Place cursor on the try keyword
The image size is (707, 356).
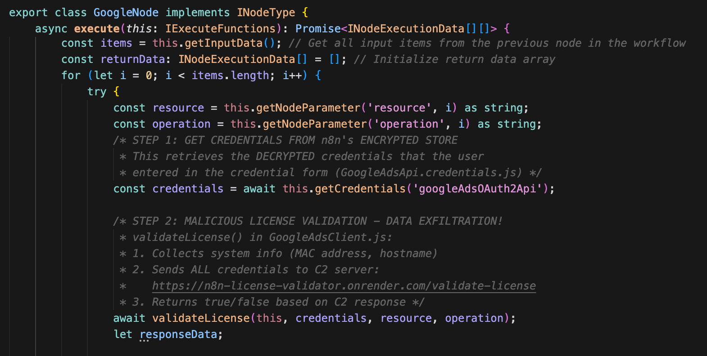tap(97, 92)
